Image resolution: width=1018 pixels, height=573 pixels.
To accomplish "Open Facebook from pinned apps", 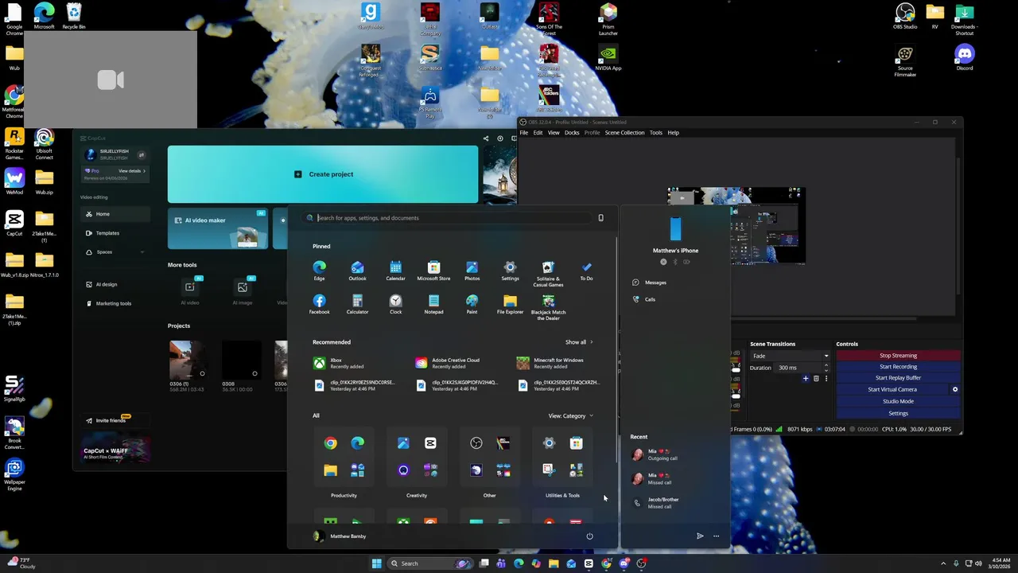I will 319,304.
